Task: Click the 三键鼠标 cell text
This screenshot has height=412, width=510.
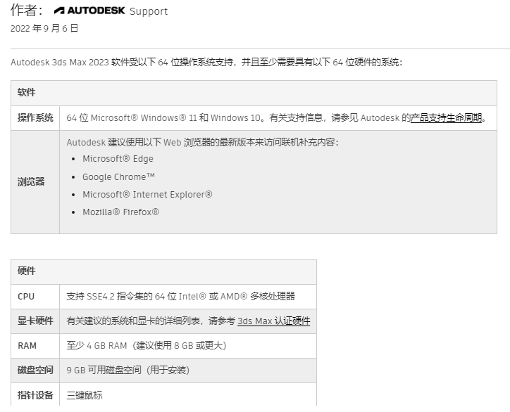Action: point(85,395)
